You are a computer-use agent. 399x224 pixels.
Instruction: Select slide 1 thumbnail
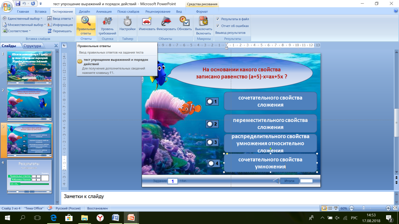point(29,68)
